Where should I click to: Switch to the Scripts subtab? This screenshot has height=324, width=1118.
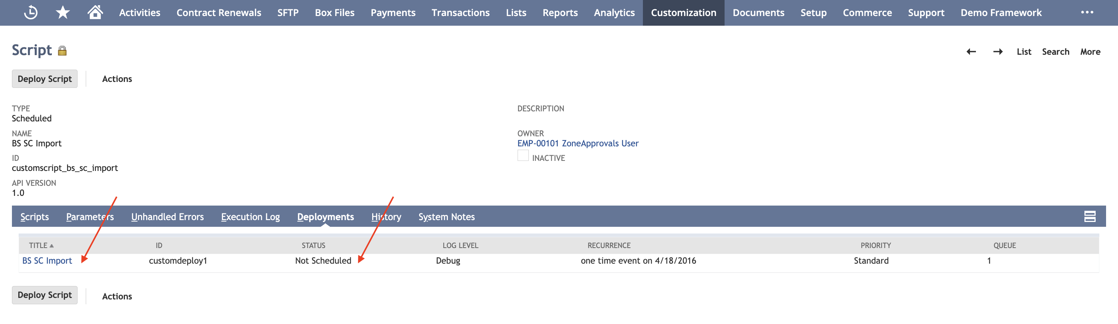[x=35, y=217]
